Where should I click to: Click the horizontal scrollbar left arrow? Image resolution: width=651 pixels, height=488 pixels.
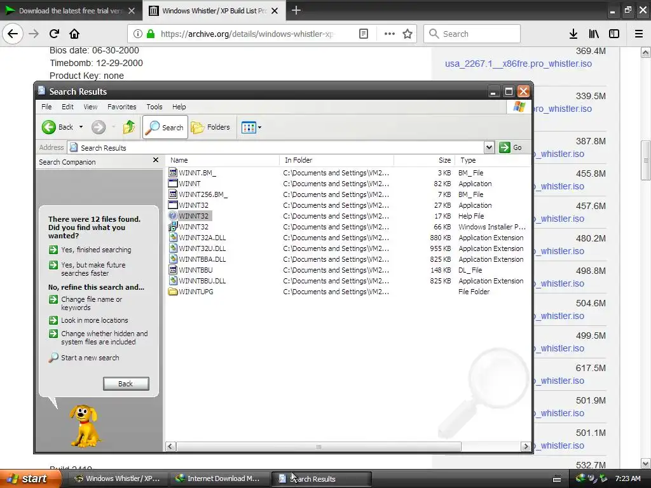click(170, 447)
